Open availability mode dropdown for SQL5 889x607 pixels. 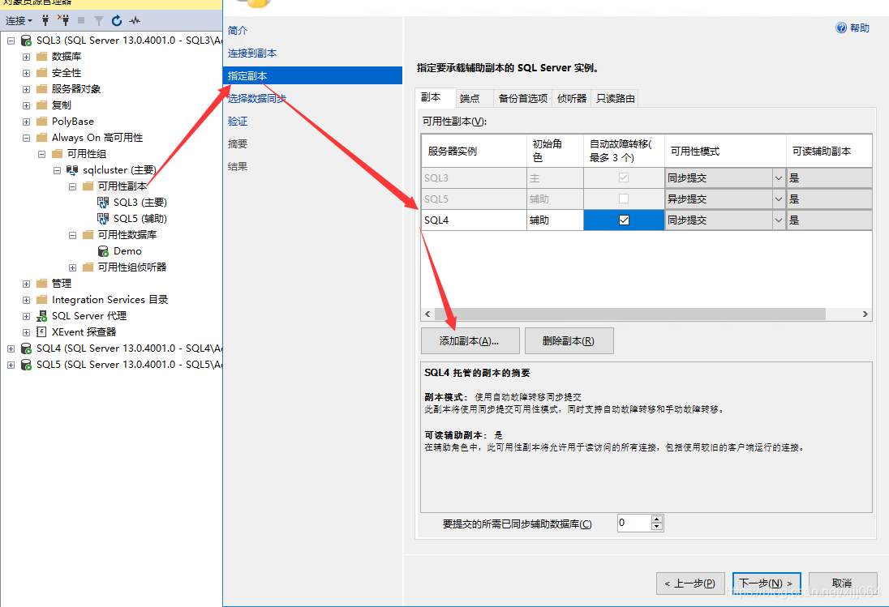pyautogui.click(x=779, y=199)
